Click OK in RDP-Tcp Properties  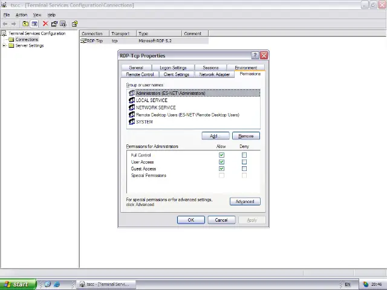(x=191, y=220)
